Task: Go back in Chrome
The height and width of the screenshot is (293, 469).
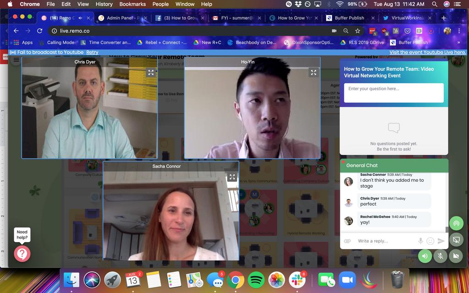Action: pos(16,31)
